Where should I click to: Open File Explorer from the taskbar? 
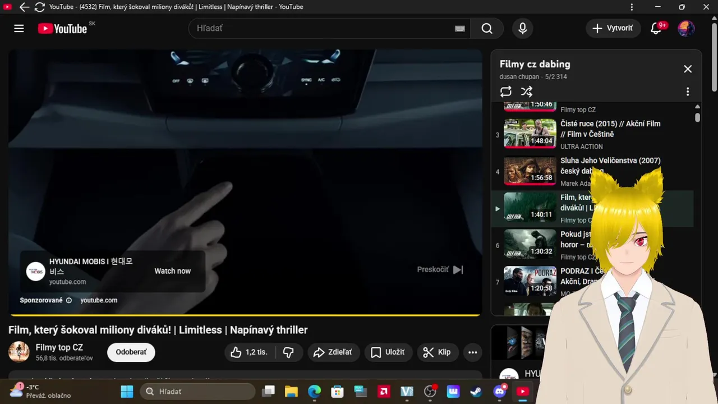click(x=291, y=391)
